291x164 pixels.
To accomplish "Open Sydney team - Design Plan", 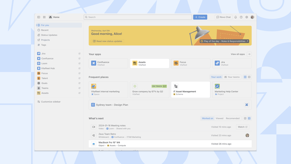I will 170,105.
